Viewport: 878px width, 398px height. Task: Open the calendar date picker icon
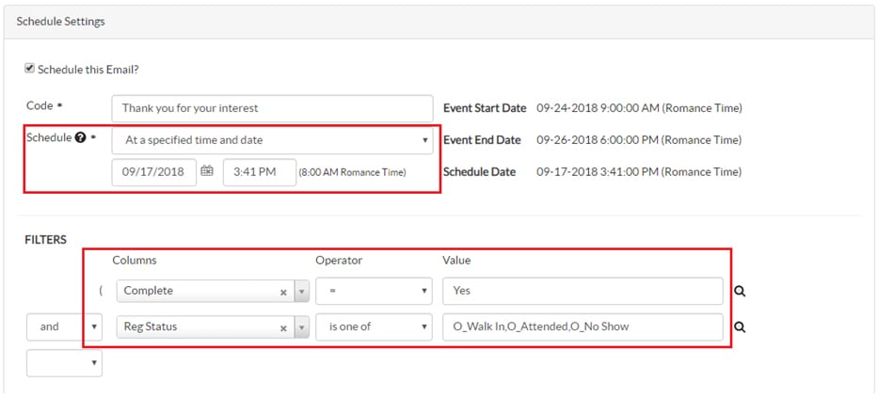207,171
